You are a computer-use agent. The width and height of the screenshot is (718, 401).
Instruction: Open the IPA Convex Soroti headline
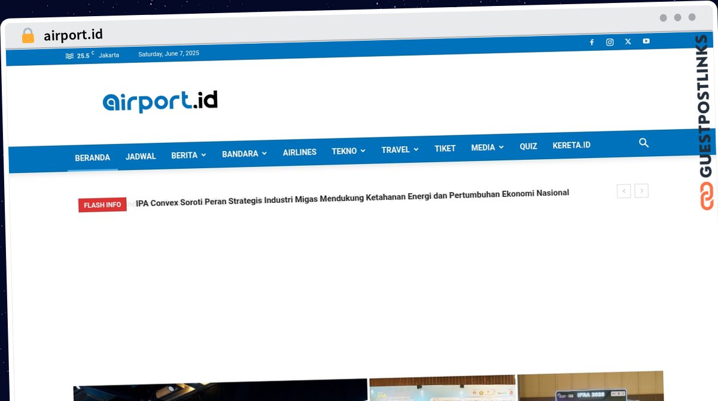(x=352, y=198)
